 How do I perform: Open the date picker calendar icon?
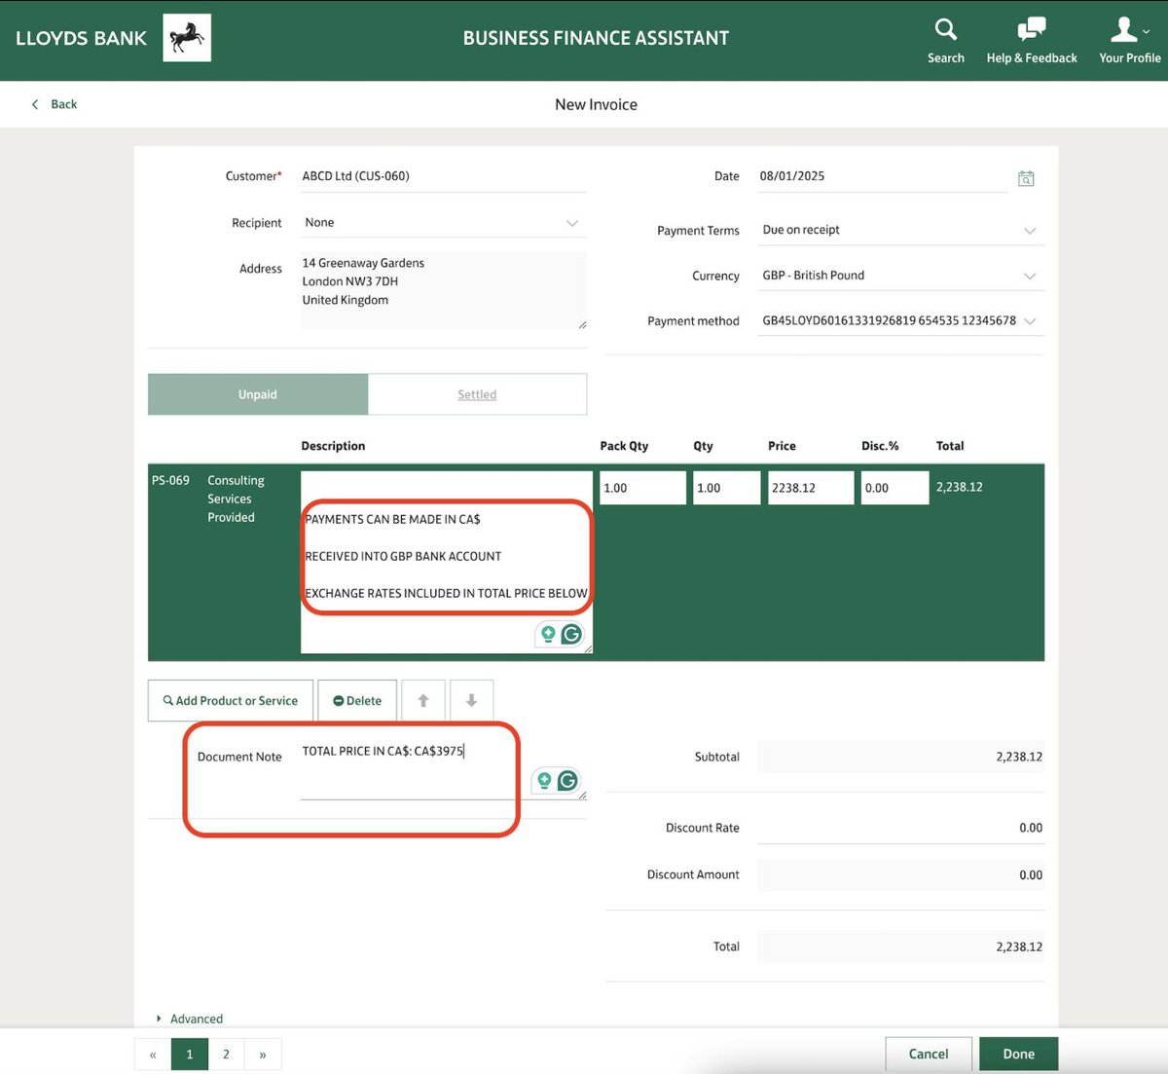pos(1026,178)
